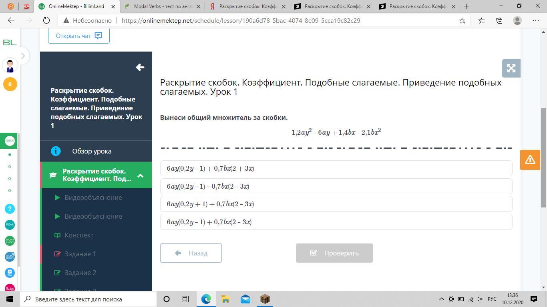Open the Windows notification center
This screenshot has height=307, width=547.
click(534, 299)
